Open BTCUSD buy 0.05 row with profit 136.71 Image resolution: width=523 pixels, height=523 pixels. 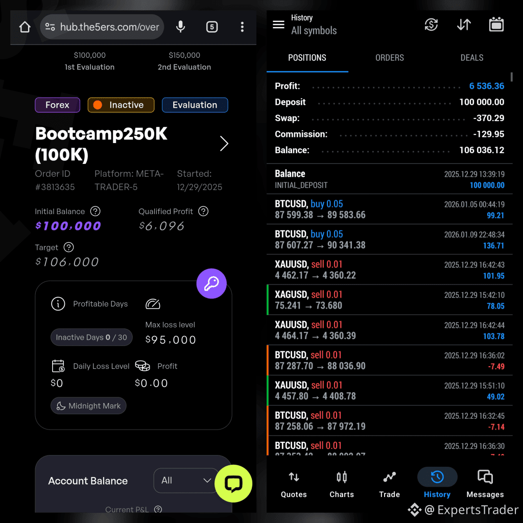pyautogui.click(x=390, y=240)
